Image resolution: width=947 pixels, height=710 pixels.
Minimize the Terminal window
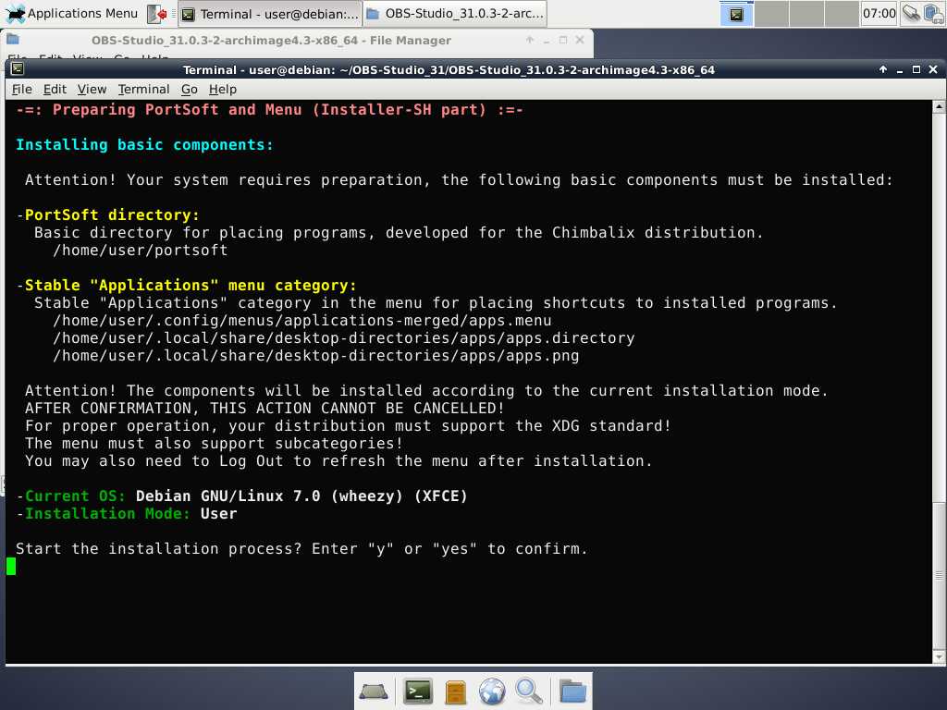[899, 69]
